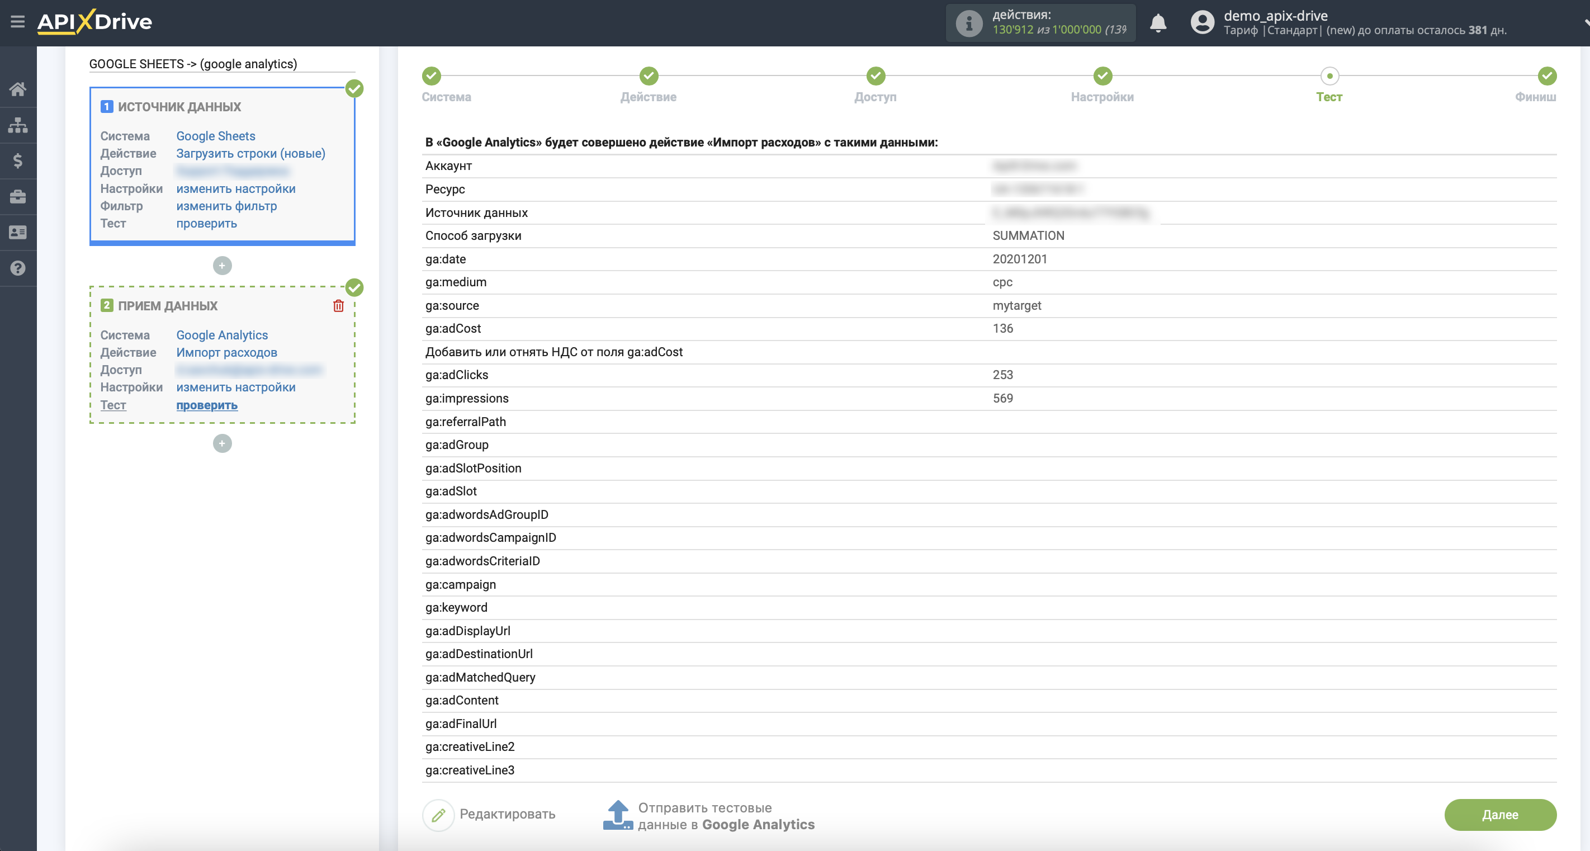The width and height of the screenshot is (1590, 851).
Task: Open the home sidebar icon
Action: click(17, 89)
